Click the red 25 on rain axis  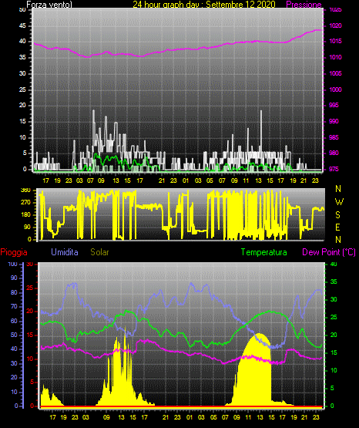30,288
